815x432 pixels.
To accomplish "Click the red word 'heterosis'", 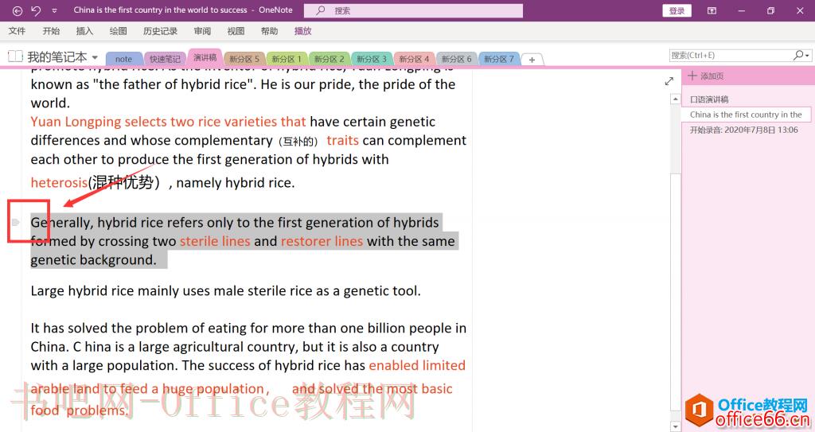I will [59, 182].
